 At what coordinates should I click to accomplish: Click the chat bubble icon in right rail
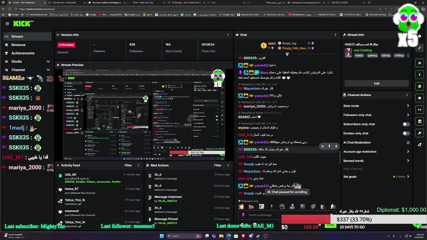420,98
